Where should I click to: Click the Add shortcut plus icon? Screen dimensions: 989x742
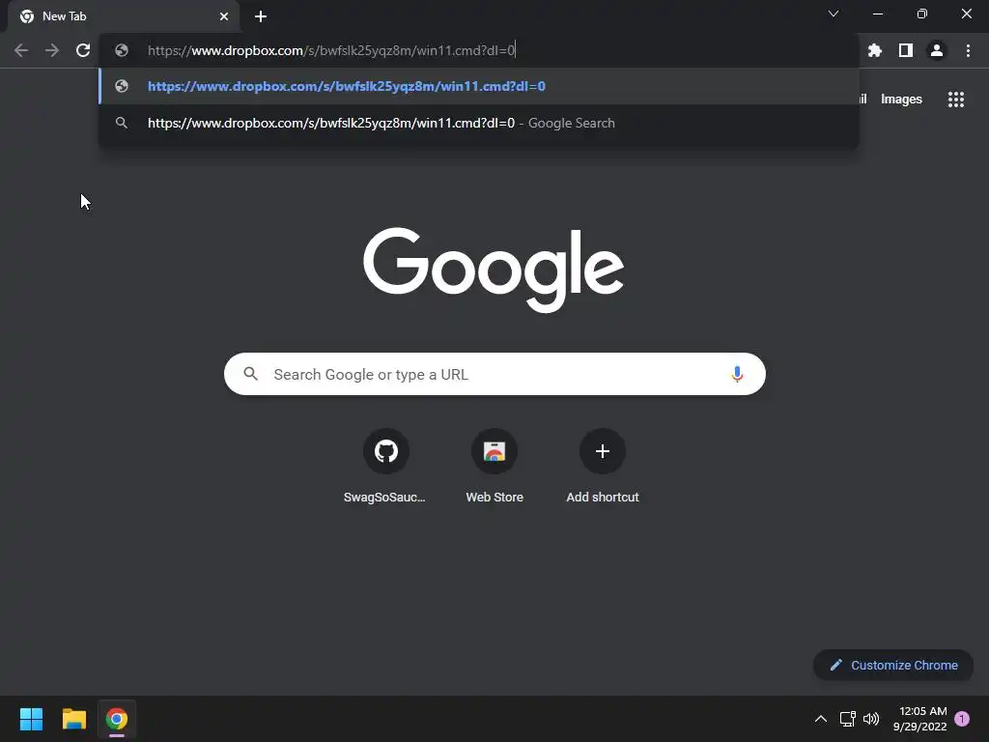[x=603, y=451]
